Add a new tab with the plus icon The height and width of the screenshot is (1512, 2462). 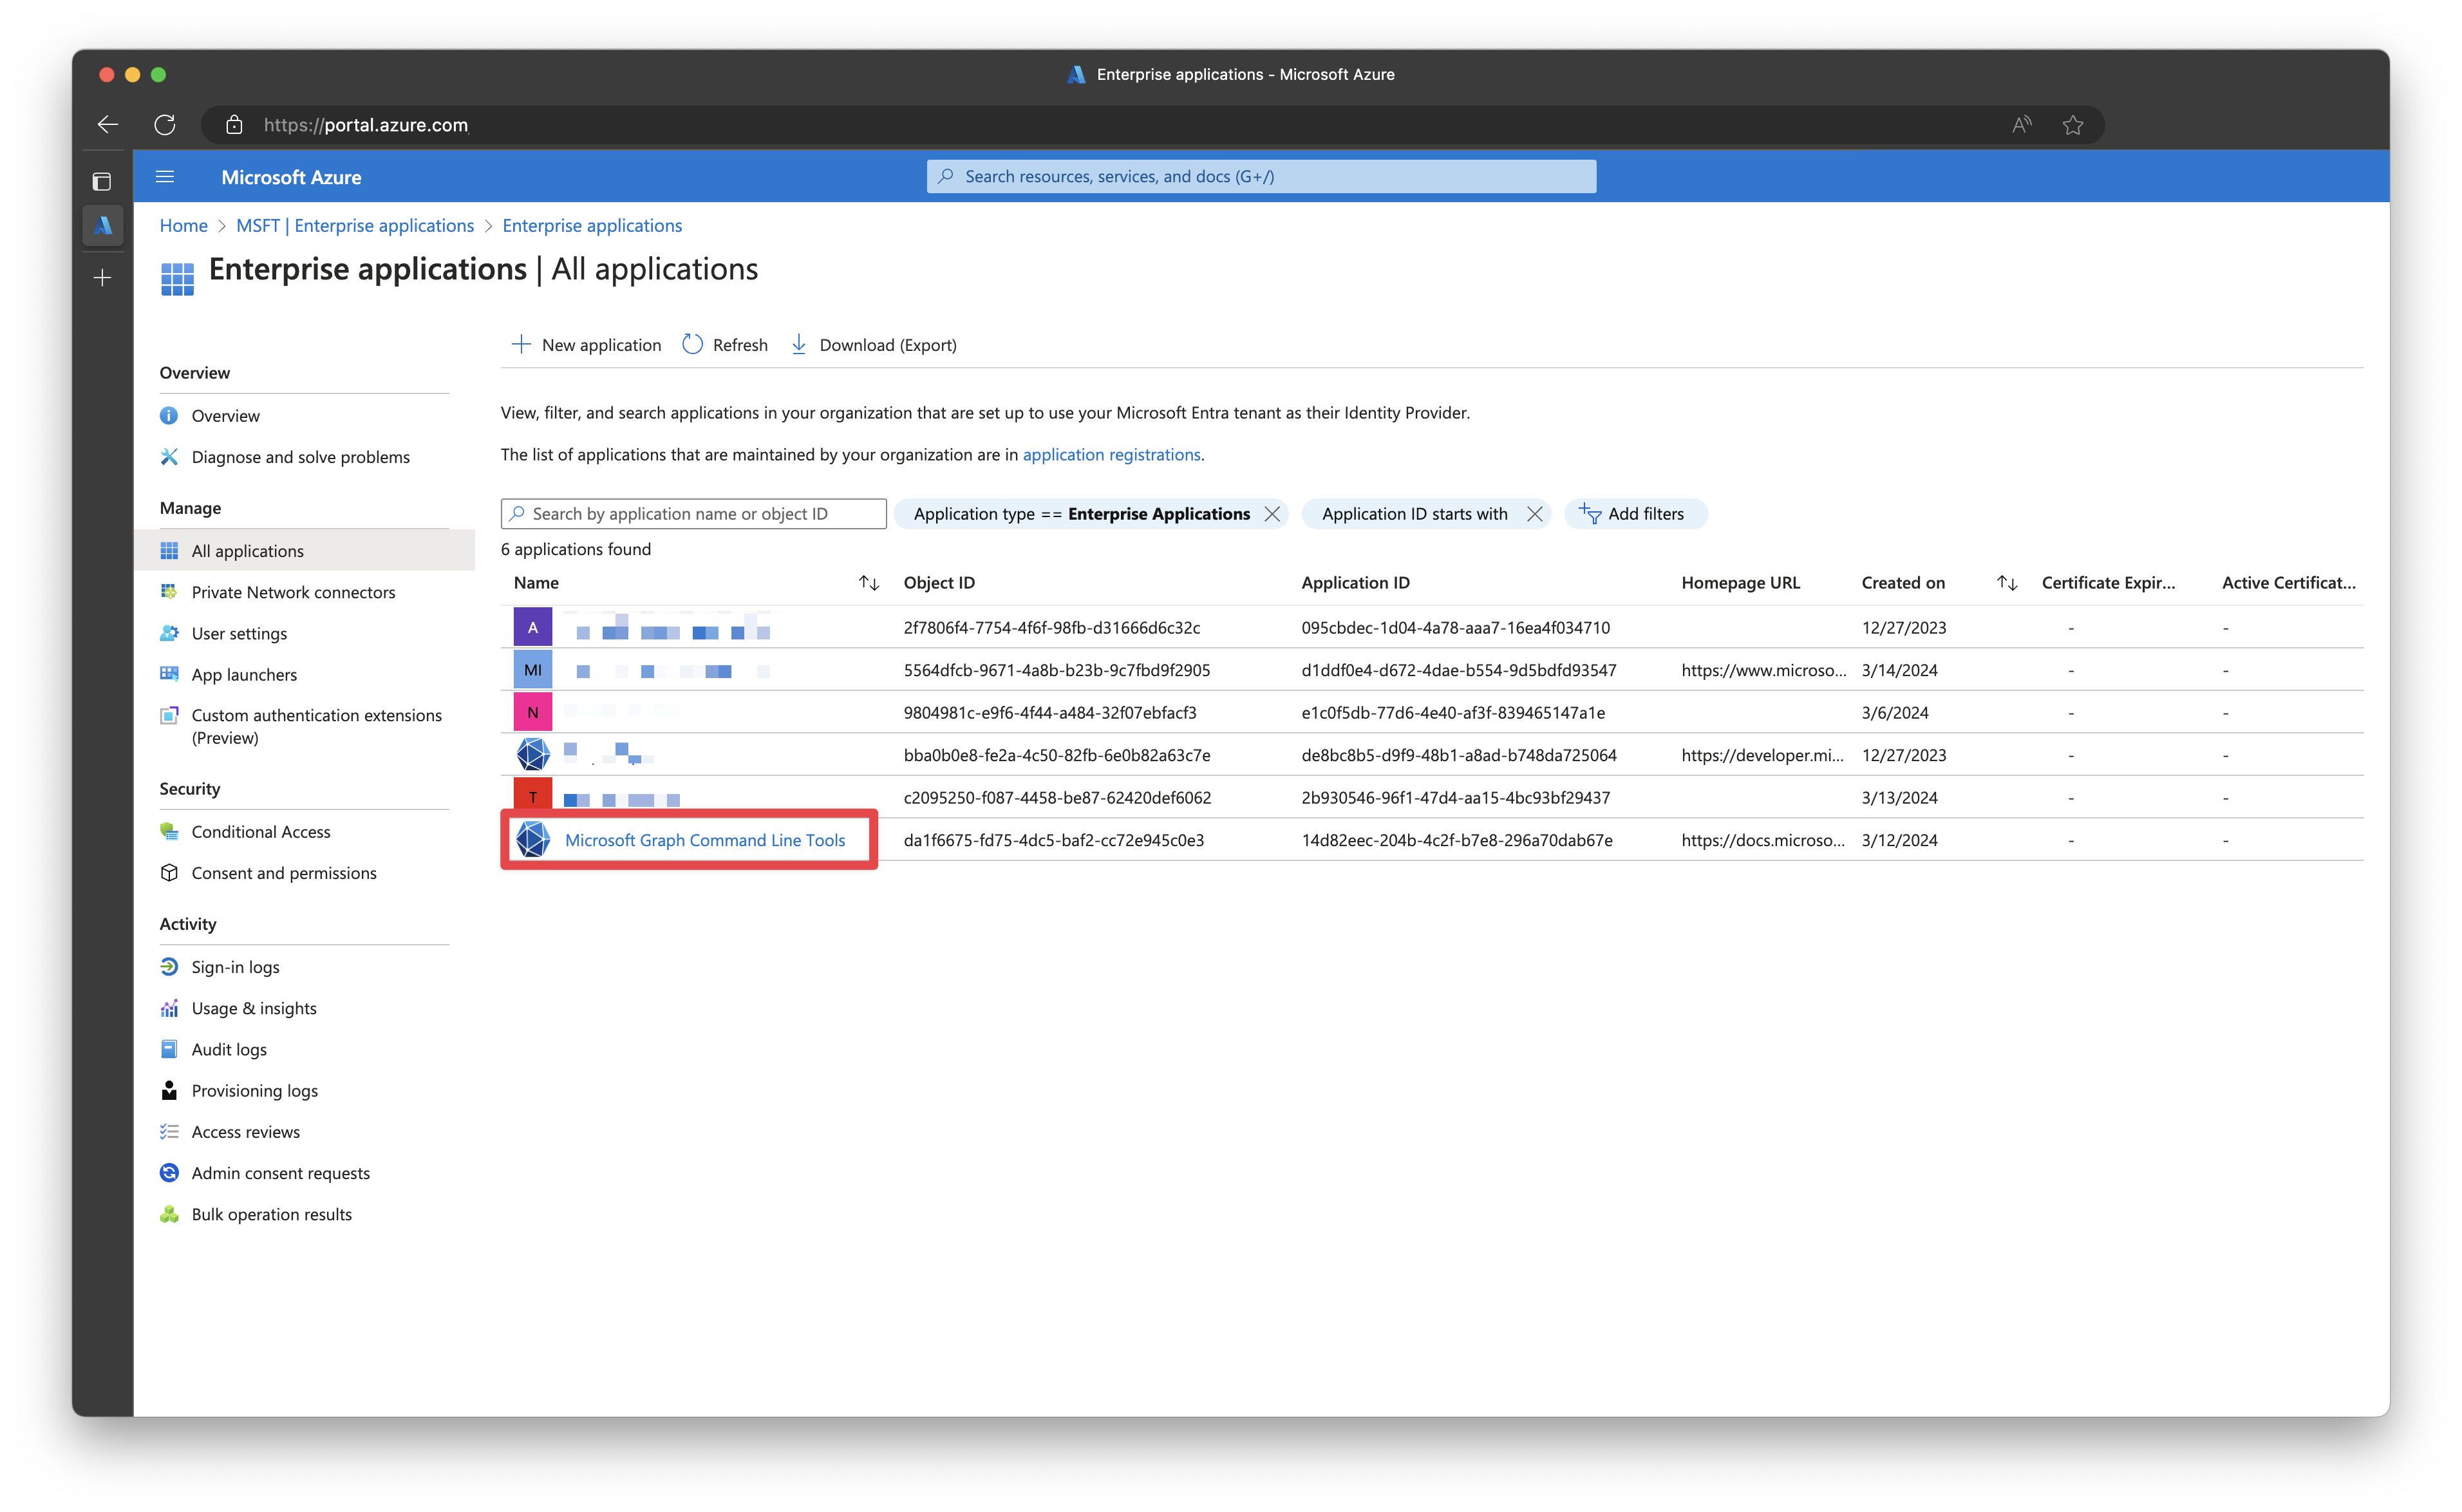[x=102, y=277]
